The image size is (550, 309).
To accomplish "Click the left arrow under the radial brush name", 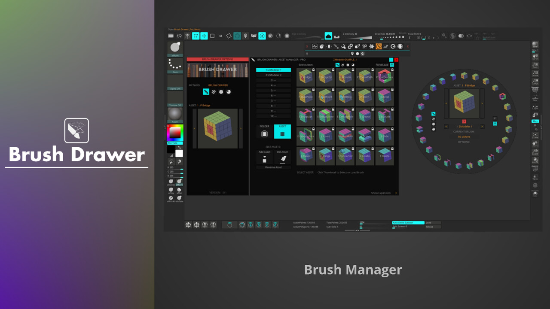I will [446, 126].
